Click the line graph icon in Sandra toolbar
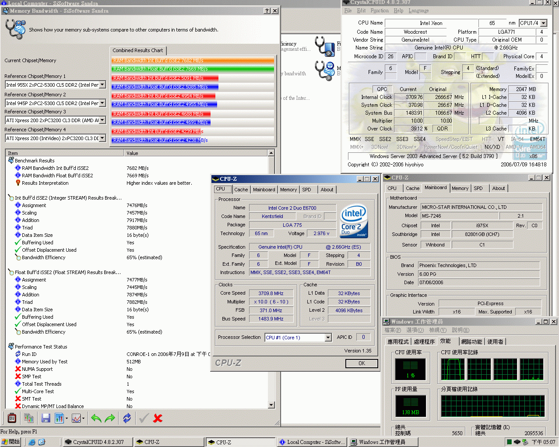The width and height of the screenshot is (559, 447). pos(76,418)
